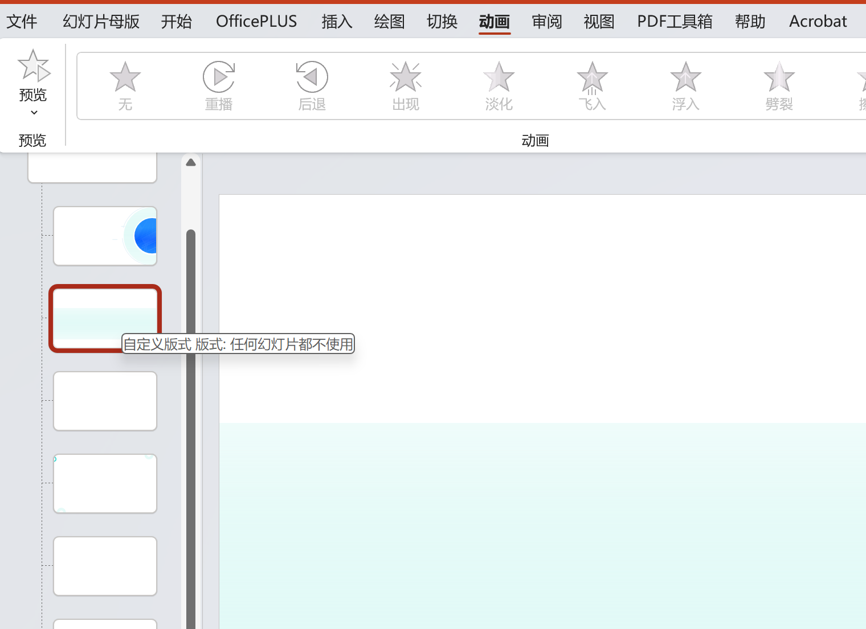Viewport: 866px width, 629px height.
Task: Click scroll-up arrow in thumbnail pane
Action: [x=191, y=163]
